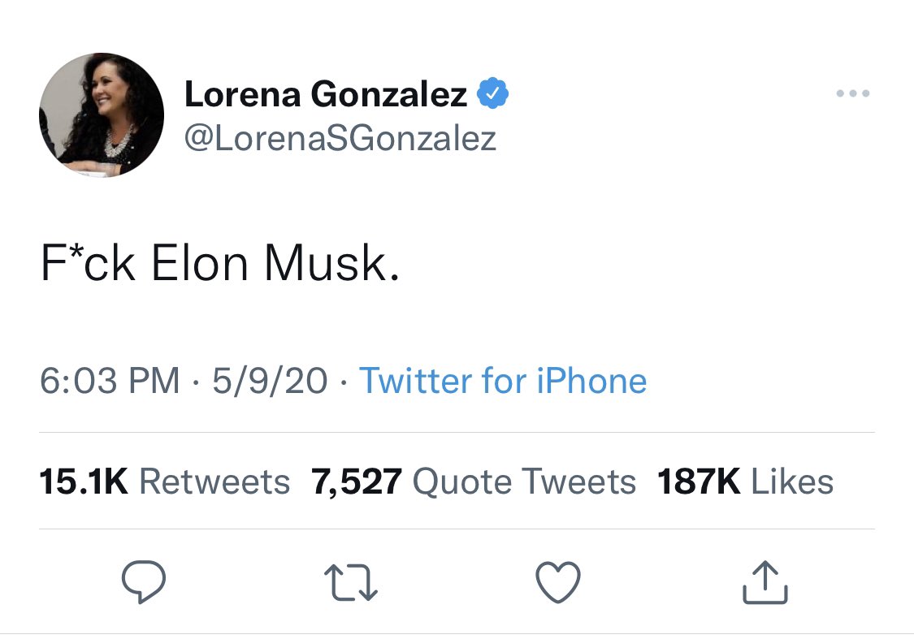Show who gave the Likes label
Image resolution: width=914 pixels, height=639 pixels.
click(792, 481)
